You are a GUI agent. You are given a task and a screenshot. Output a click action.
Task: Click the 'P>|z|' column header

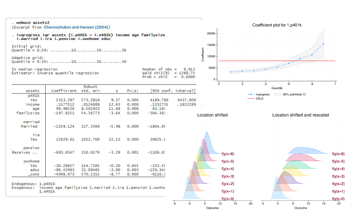133,91
